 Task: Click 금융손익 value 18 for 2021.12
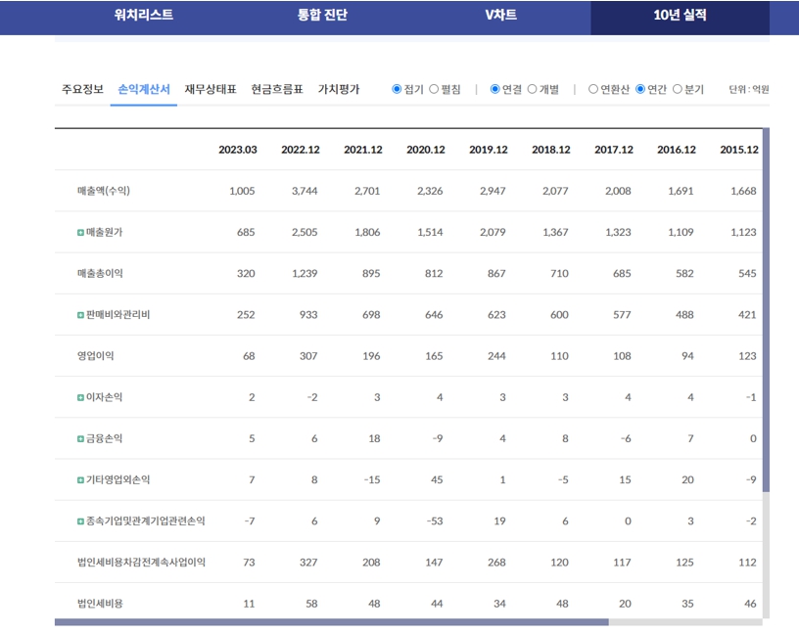click(374, 438)
